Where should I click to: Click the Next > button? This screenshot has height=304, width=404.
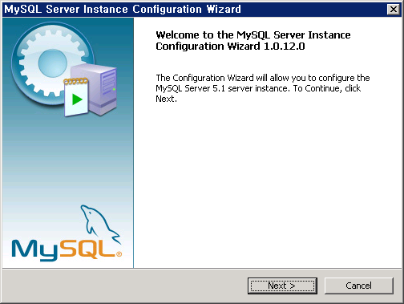pos(282,286)
